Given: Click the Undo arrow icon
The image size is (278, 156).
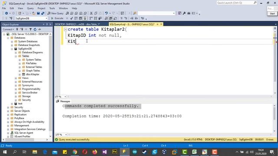Looking at the screenshot, I should (x=106, y=13).
